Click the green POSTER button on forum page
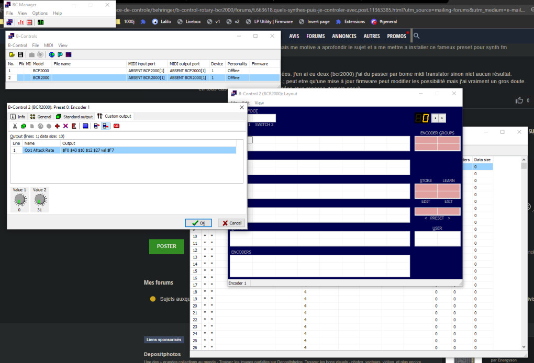This screenshot has width=534, height=363. pyautogui.click(x=166, y=246)
